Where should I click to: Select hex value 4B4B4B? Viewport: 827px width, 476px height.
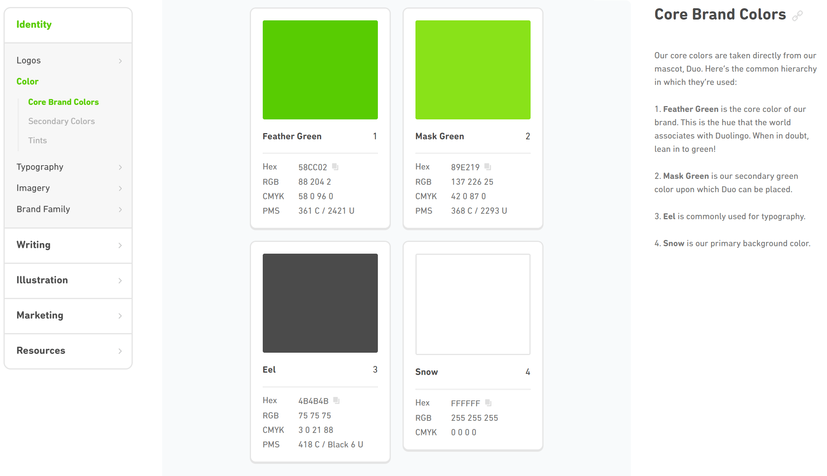314,401
